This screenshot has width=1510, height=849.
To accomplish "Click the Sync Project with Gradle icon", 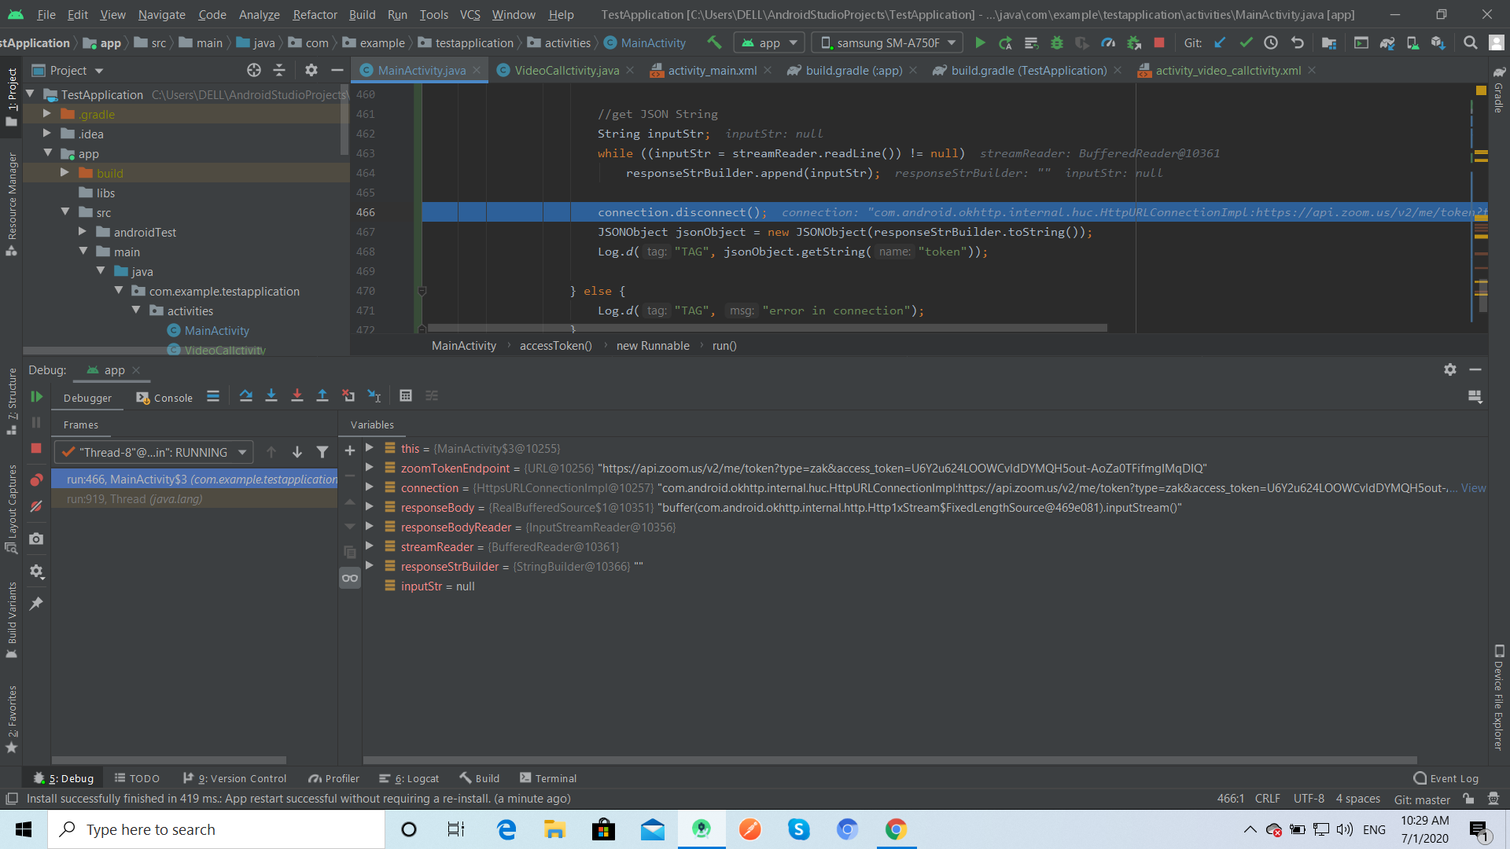I will click(x=1387, y=43).
